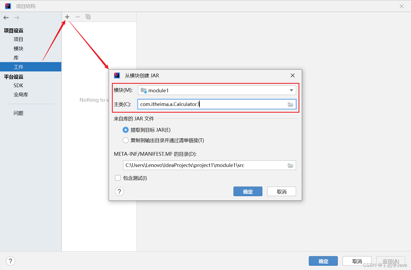Click the IntelliJ icon in the JAR dialog title bar
The image size is (411, 270).
(x=117, y=75)
